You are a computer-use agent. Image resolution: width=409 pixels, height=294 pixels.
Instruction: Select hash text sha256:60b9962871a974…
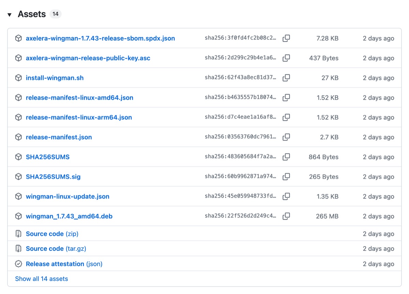[x=241, y=177]
